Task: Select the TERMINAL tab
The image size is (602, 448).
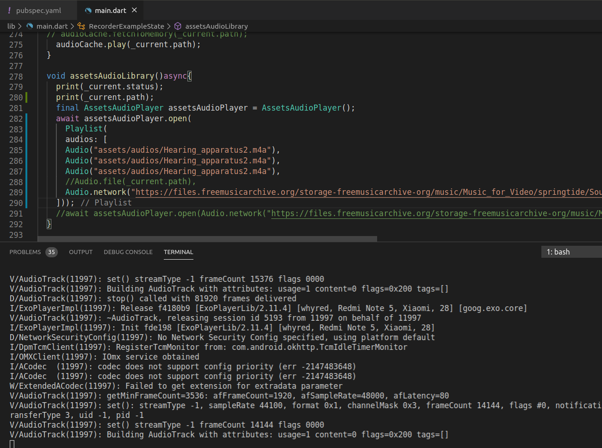Action: tap(178, 252)
